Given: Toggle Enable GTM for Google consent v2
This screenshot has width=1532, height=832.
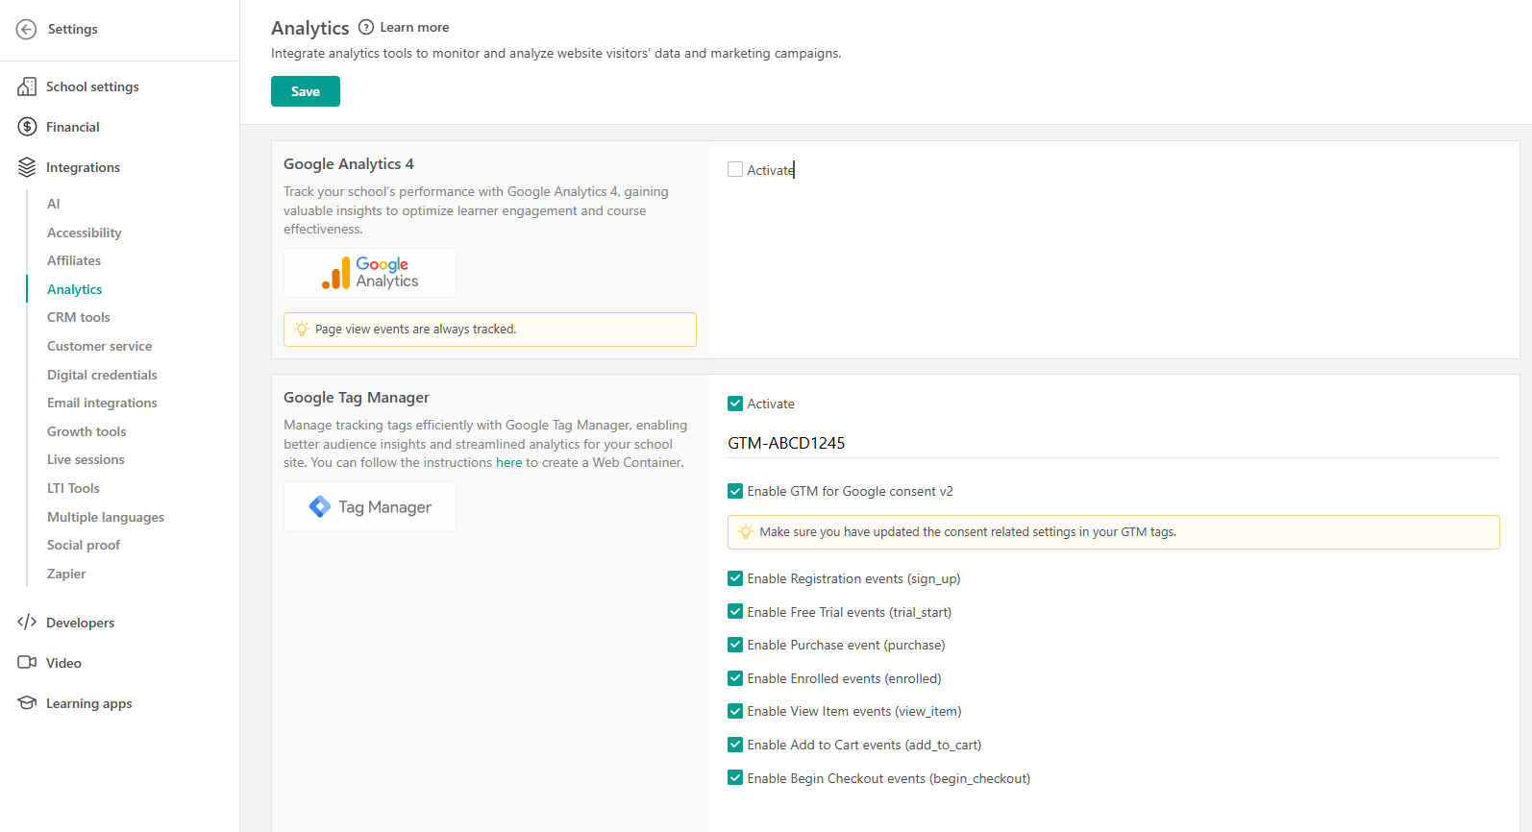Looking at the screenshot, I should (735, 491).
